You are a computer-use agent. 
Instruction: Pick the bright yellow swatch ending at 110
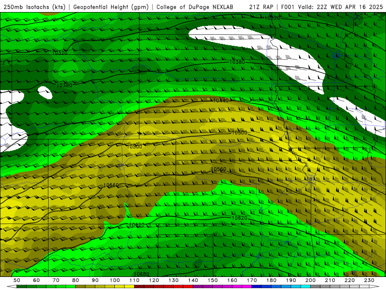[x=129, y=287]
